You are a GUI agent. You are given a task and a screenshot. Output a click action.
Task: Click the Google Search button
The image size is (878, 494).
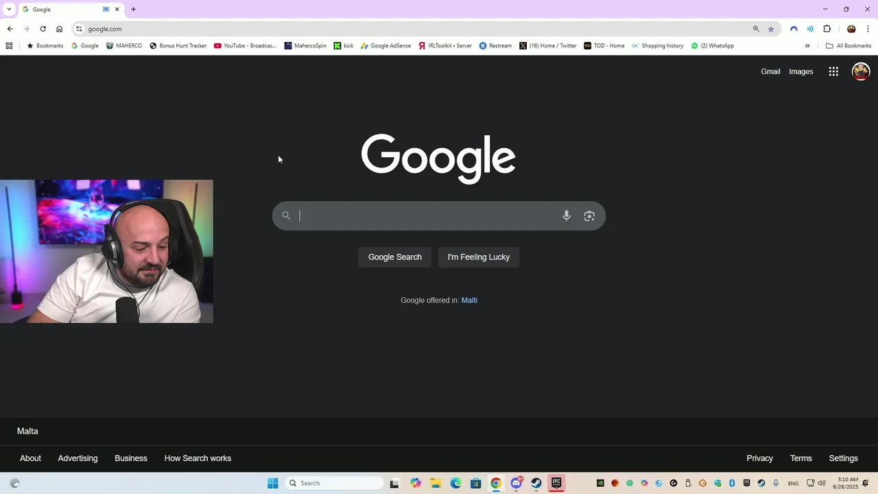pos(395,257)
